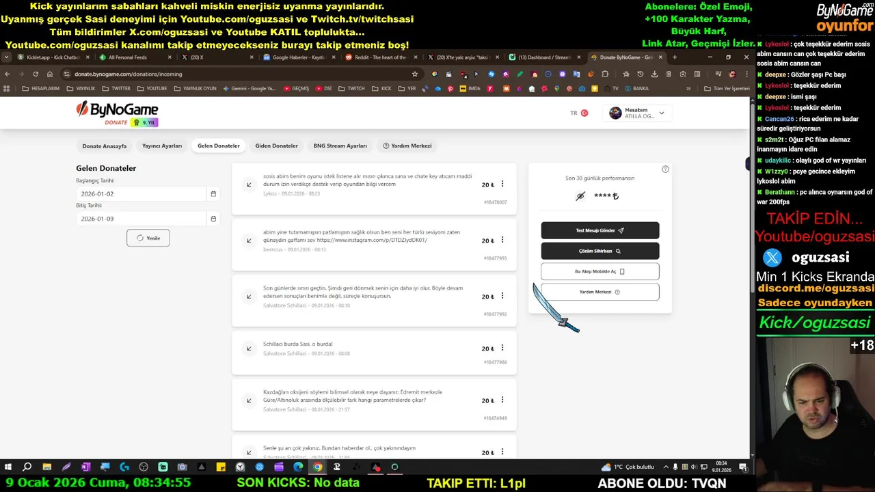Click the ByNoGame Donate logo

click(x=117, y=113)
